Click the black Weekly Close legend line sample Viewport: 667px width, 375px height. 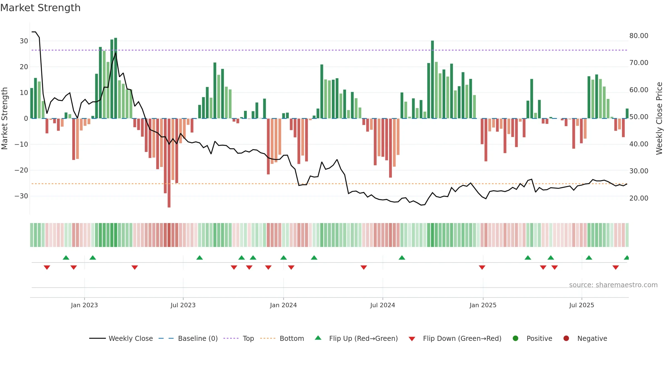coord(98,338)
